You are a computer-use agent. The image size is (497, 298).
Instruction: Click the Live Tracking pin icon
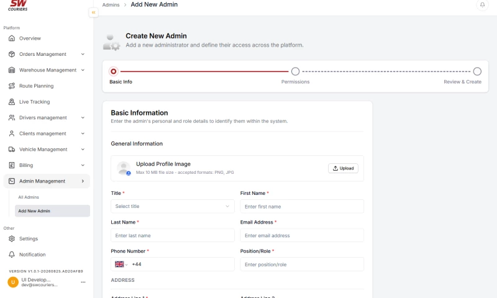pos(12,102)
